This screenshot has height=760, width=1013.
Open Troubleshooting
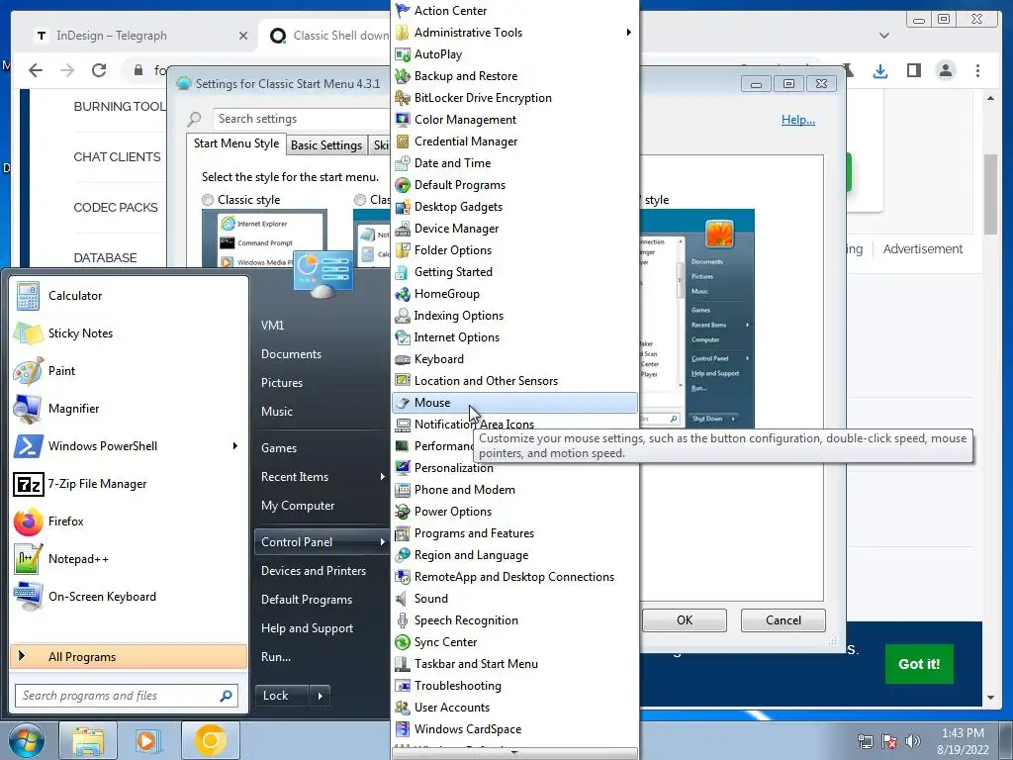514,686
